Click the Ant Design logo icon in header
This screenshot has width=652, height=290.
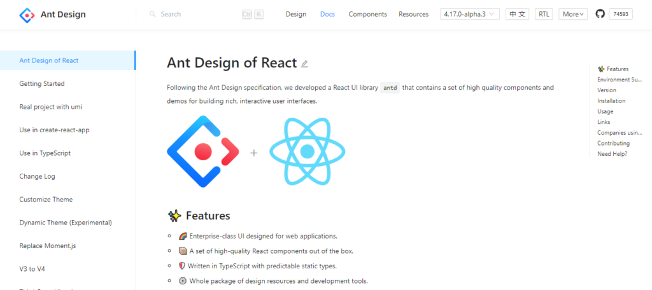click(x=27, y=15)
